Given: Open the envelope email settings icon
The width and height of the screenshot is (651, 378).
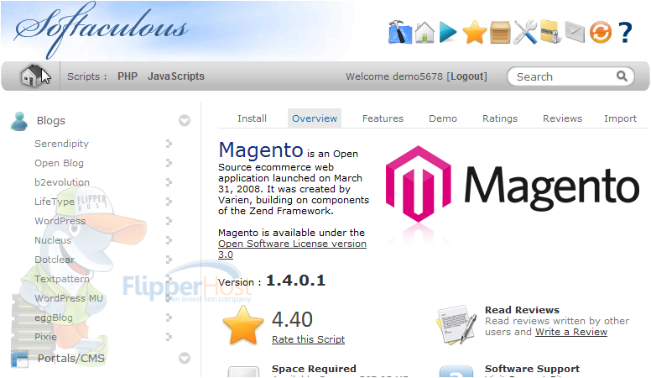Looking at the screenshot, I should tap(575, 33).
